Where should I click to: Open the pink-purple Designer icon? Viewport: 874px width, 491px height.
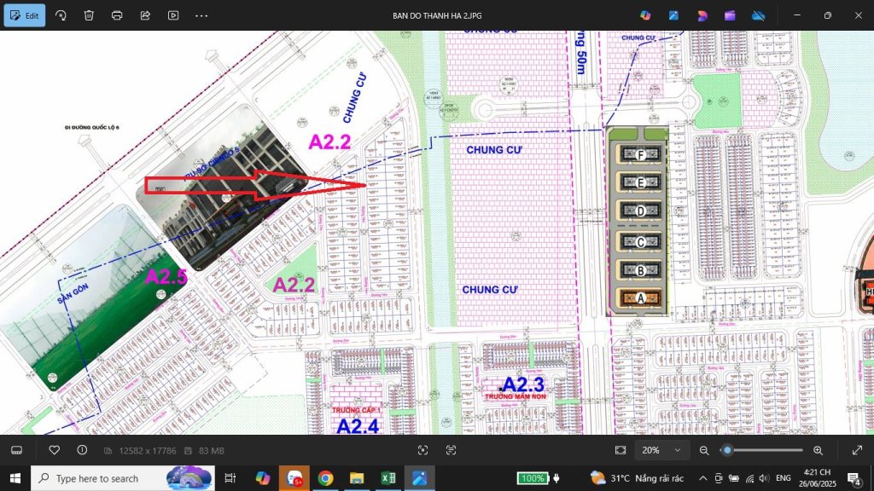[702, 15]
